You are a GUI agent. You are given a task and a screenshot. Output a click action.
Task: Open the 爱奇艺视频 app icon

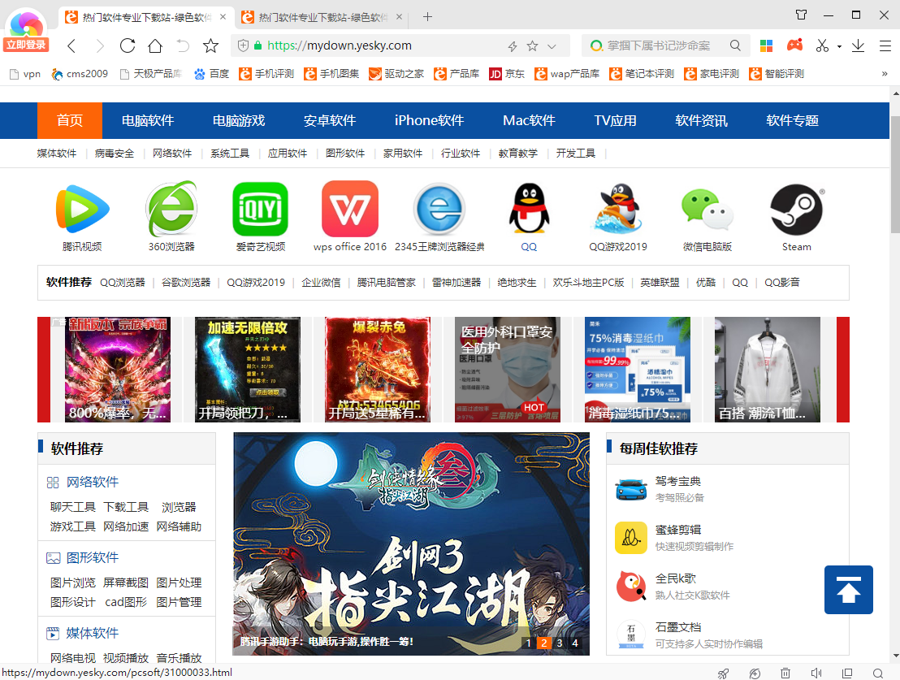coord(261,209)
